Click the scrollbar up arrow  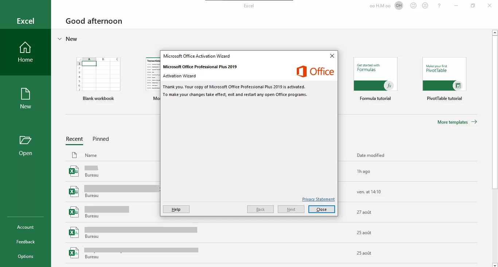(x=495, y=32)
